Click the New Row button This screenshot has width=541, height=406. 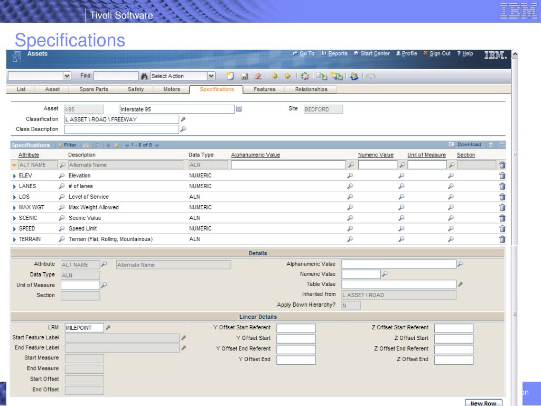[x=483, y=403]
